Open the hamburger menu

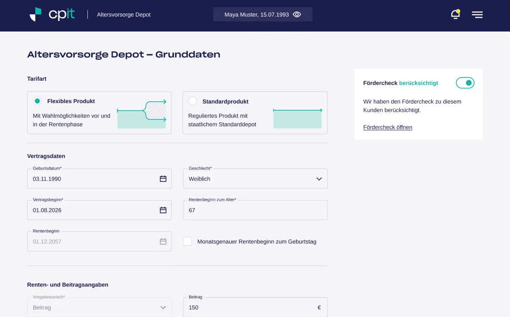477,15
